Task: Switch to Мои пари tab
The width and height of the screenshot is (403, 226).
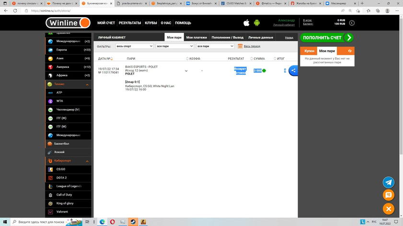Action: point(174,37)
